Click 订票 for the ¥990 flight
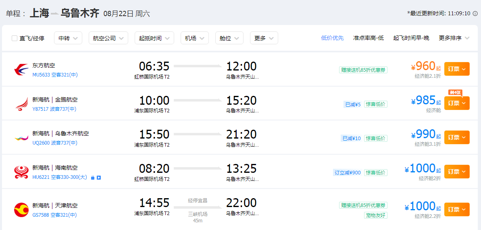 (457, 137)
